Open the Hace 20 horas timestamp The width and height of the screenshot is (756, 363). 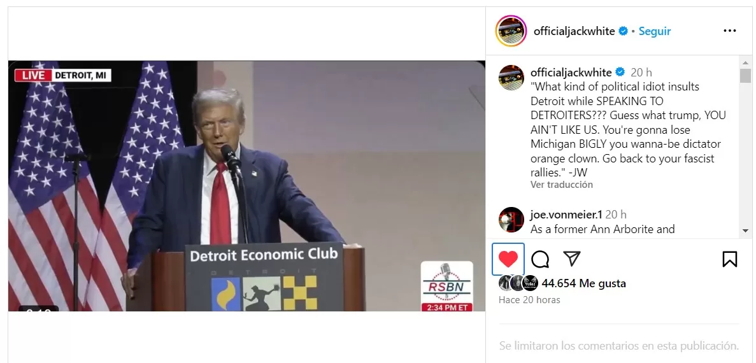529,300
